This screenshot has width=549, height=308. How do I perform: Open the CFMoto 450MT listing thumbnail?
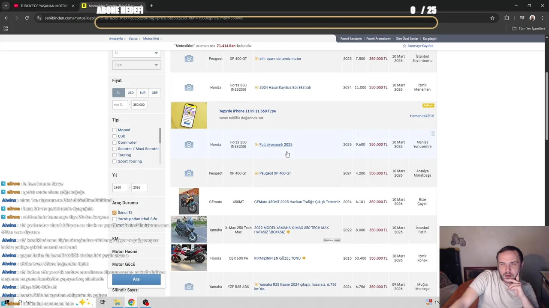click(189, 201)
